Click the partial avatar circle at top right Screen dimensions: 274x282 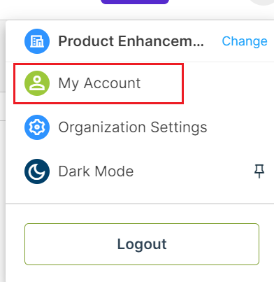pyautogui.click(x=262, y=2)
